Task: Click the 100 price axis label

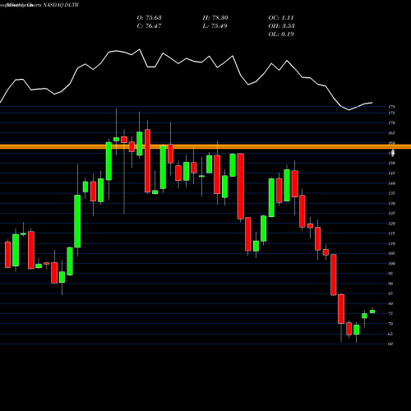Action: coord(391,264)
